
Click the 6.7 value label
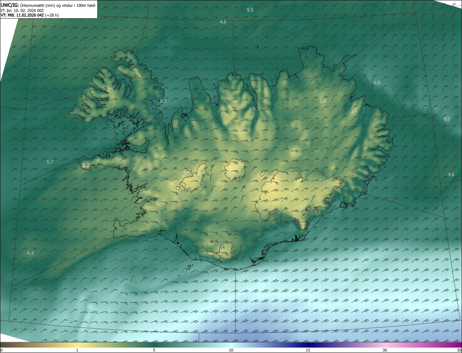pyautogui.click(x=446, y=119)
